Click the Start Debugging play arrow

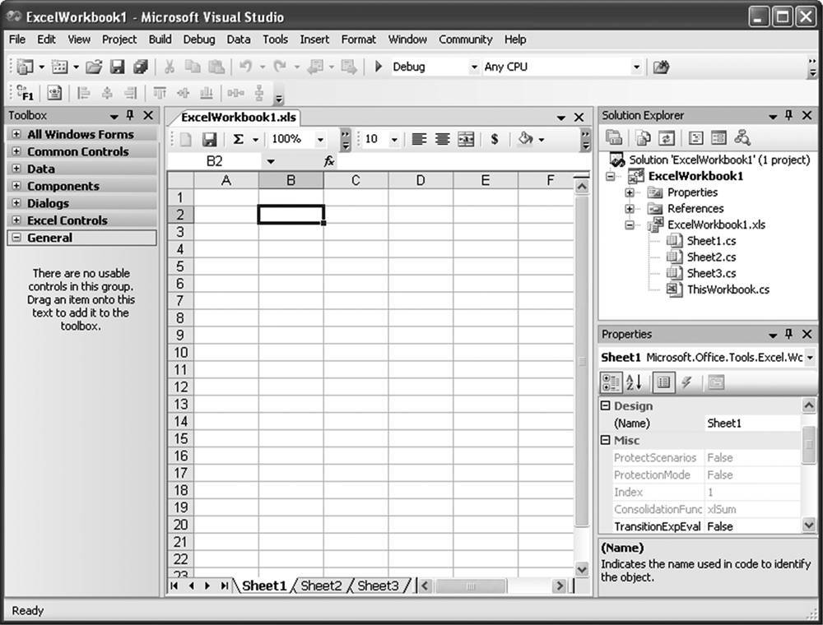[378, 67]
